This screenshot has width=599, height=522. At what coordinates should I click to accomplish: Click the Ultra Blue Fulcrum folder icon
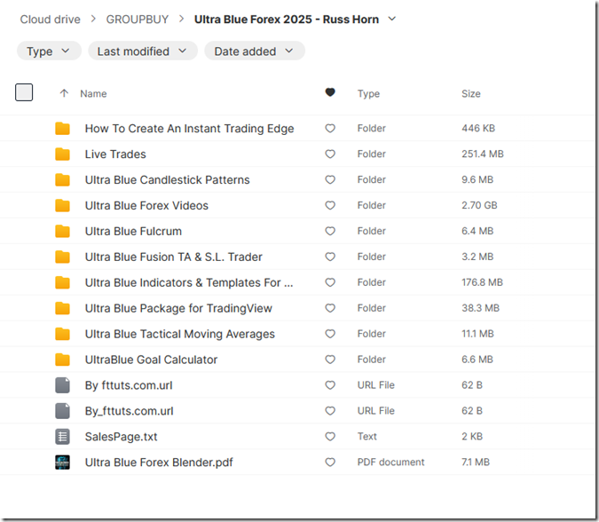[x=62, y=231]
